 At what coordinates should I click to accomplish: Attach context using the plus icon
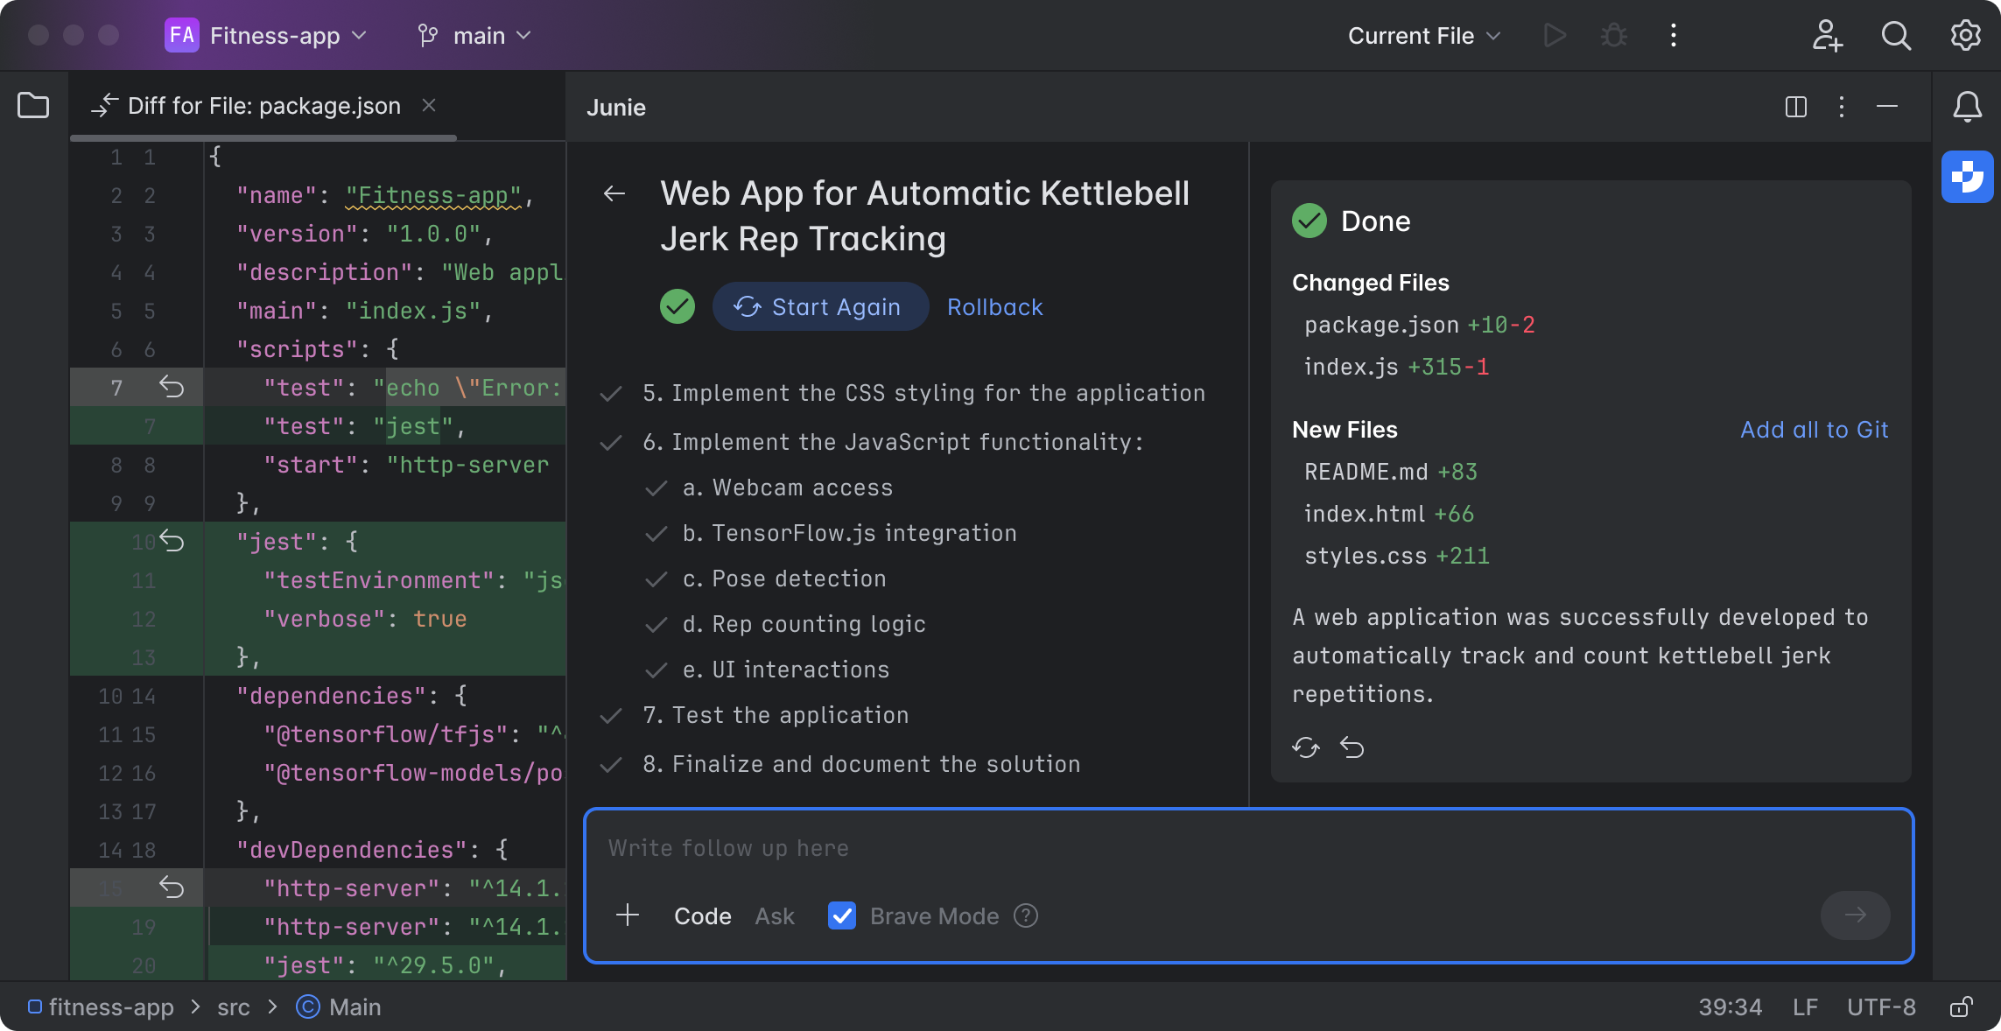coord(628,916)
